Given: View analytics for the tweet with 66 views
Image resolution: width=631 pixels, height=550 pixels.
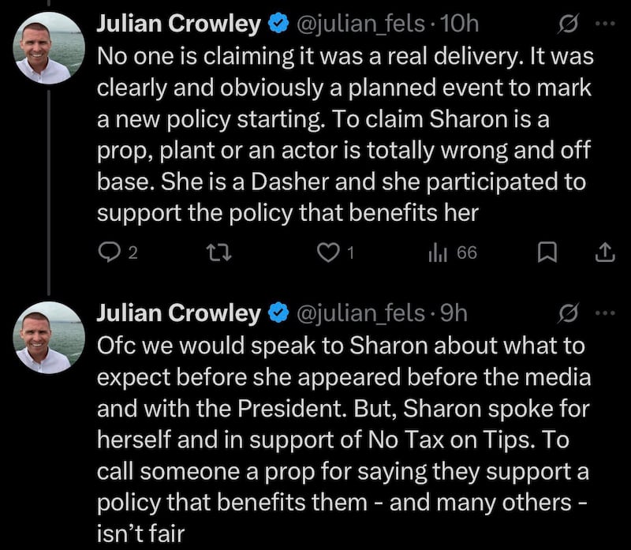Looking at the screenshot, I should (442, 253).
